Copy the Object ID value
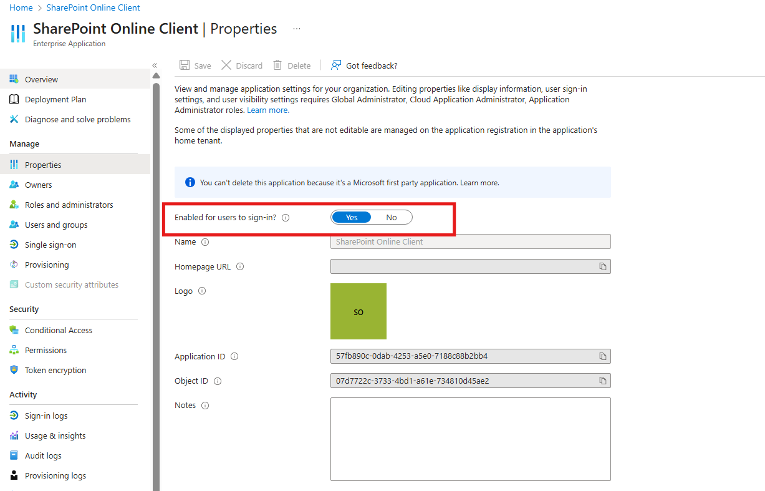Image resolution: width=765 pixels, height=491 pixels. [602, 380]
